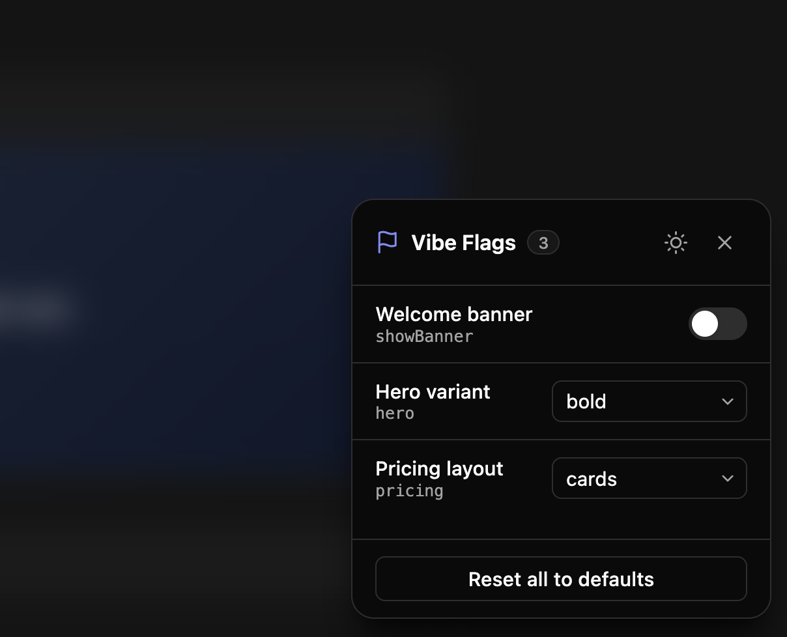Screen dimensions: 787x637
Task: Click the showBanner toggle track
Action: click(718, 324)
